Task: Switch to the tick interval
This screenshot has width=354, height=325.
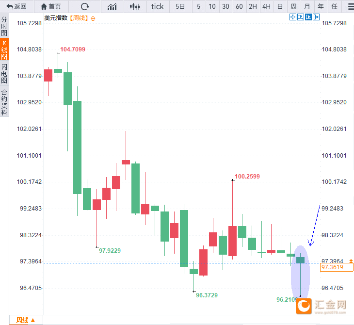Action: click(x=158, y=7)
